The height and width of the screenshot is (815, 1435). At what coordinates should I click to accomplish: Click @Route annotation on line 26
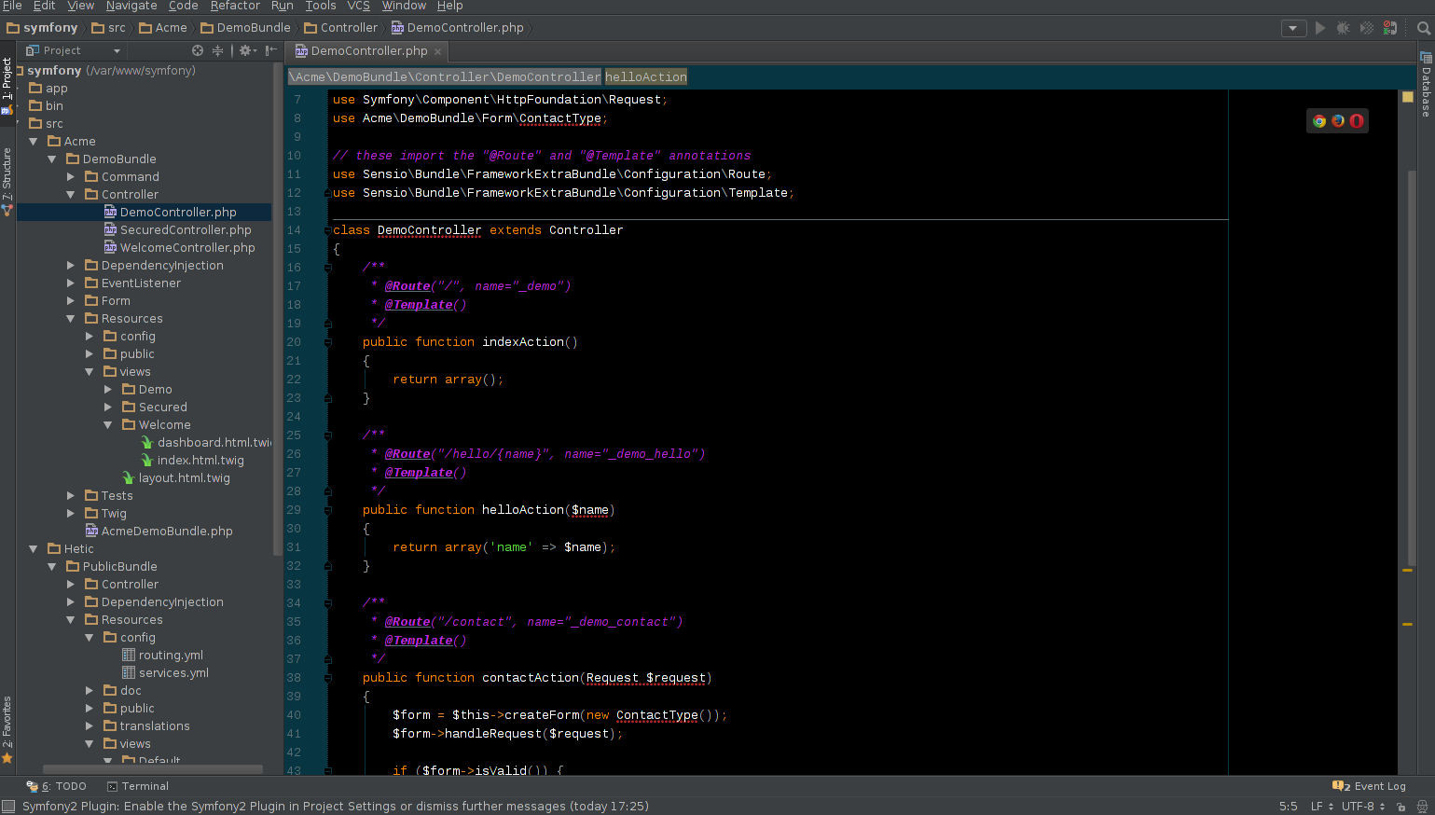(x=407, y=454)
